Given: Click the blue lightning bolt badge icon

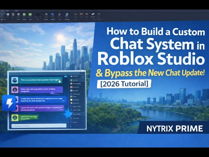Looking at the screenshot, I should pos(9,103).
